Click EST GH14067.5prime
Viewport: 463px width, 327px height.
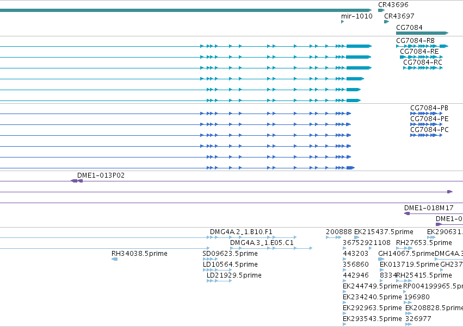click(x=381, y=259)
